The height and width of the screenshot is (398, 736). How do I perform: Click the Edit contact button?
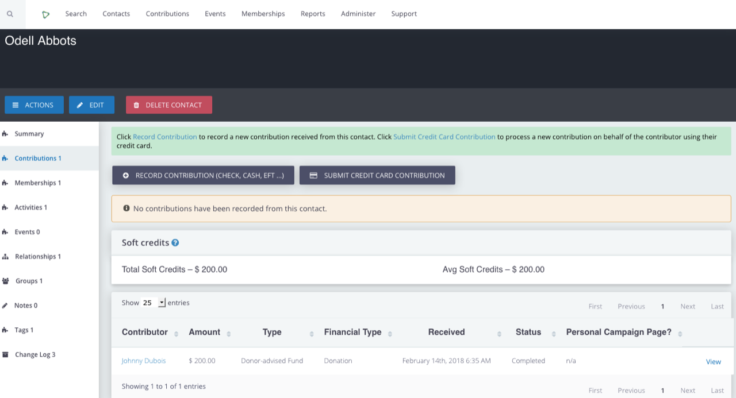[91, 105]
